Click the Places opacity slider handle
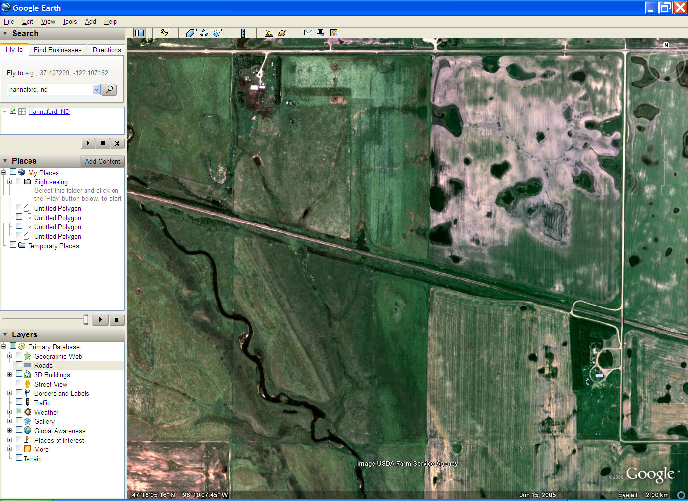688x501 pixels. coord(86,320)
